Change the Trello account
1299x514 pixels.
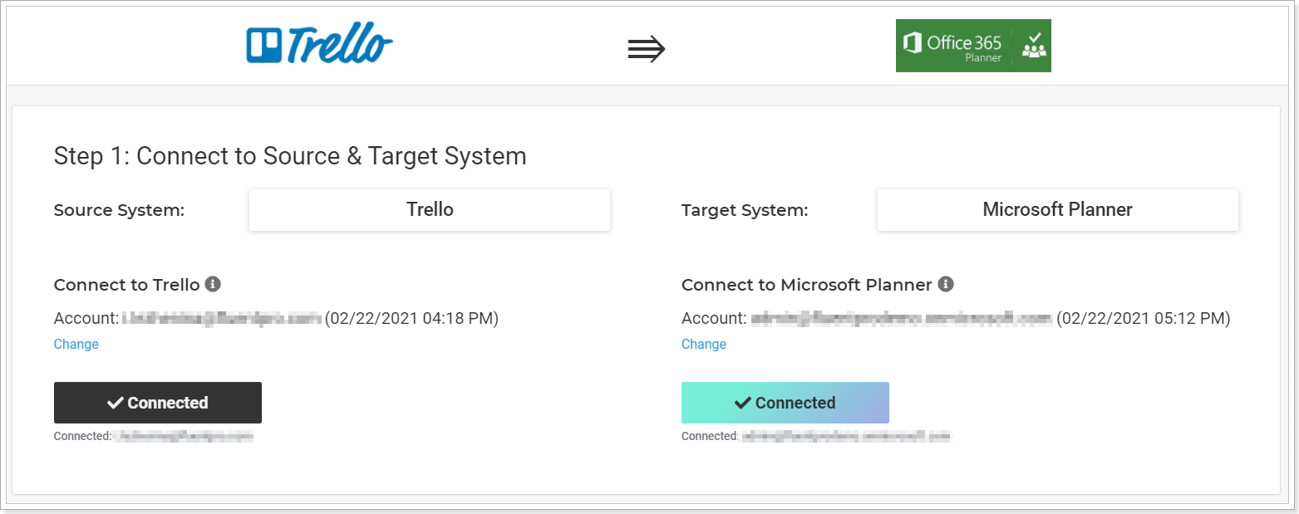[x=76, y=344]
